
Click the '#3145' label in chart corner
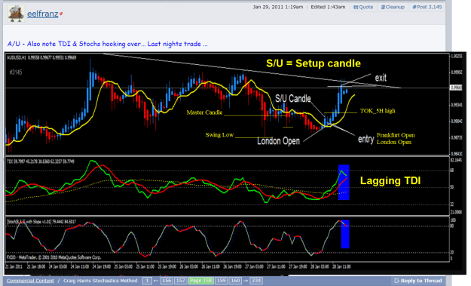(x=16, y=72)
